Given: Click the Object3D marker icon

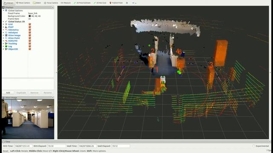Looking at the screenshot, I should (x=6, y=49).
